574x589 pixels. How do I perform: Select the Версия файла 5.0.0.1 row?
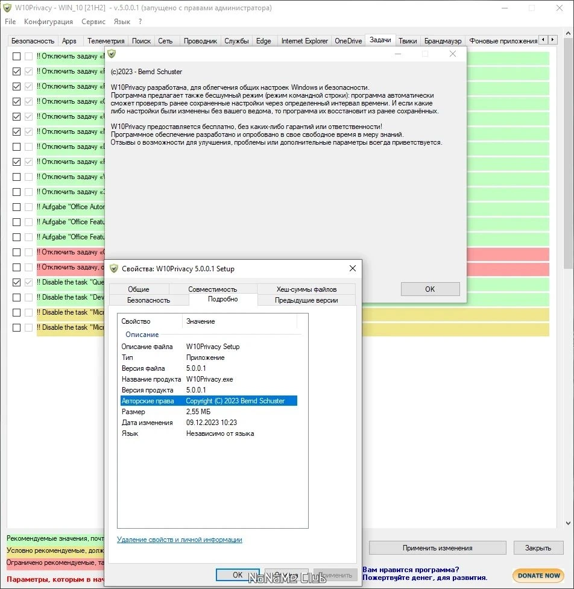209,368
